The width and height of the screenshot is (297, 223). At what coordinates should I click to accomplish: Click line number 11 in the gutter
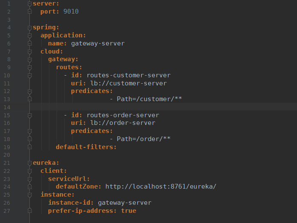point(7,84)
